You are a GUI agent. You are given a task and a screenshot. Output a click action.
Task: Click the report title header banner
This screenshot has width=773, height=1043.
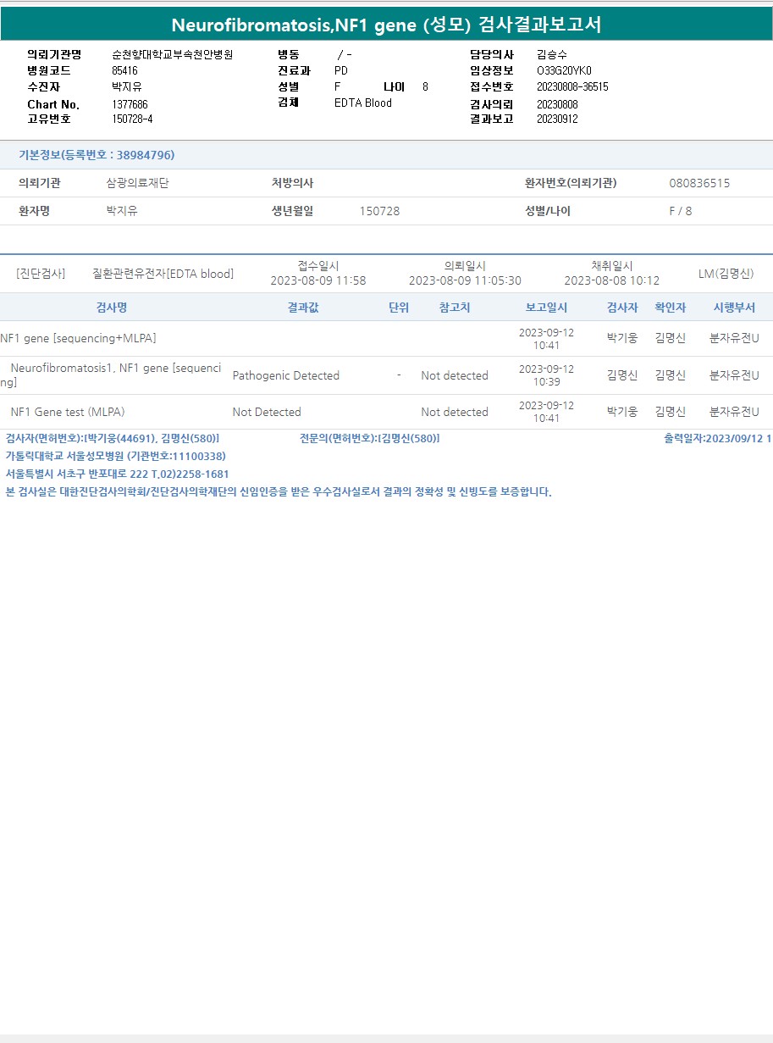click(x=386, y=25)
